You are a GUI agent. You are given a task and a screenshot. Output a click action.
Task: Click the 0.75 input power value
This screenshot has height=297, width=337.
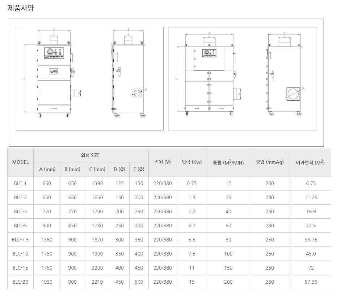pos(191,183)
